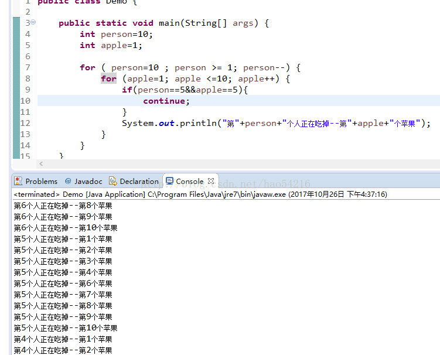
Task: Click the Console monitor icon
Action: (x=169, y=181)
